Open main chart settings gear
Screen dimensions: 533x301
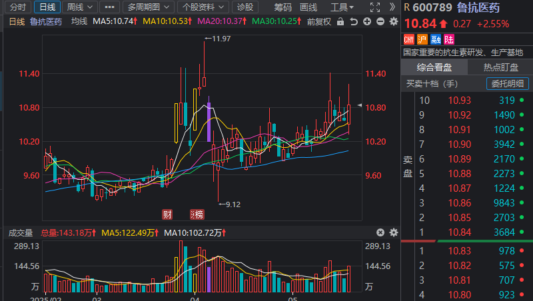[392, 21]
